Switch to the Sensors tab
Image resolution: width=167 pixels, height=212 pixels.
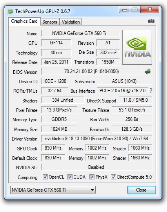click(x=50, y=22)
